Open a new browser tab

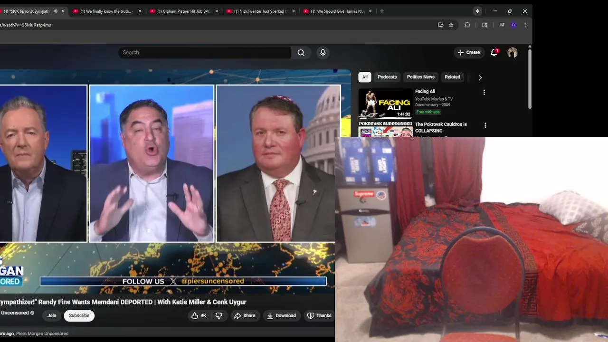[x=382, y=11]
